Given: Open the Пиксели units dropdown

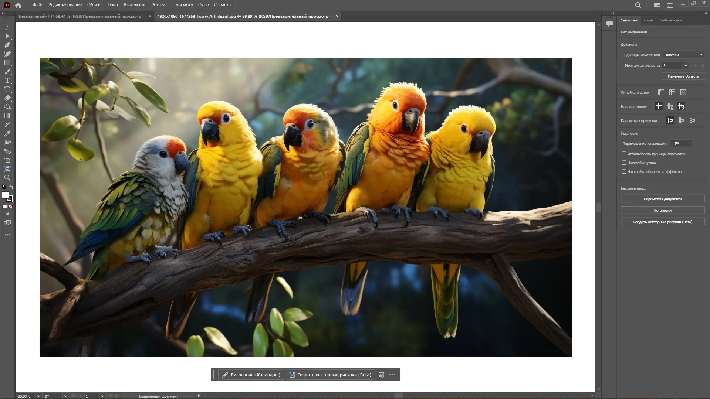Looking at the screenshot, I should [683, 55].
